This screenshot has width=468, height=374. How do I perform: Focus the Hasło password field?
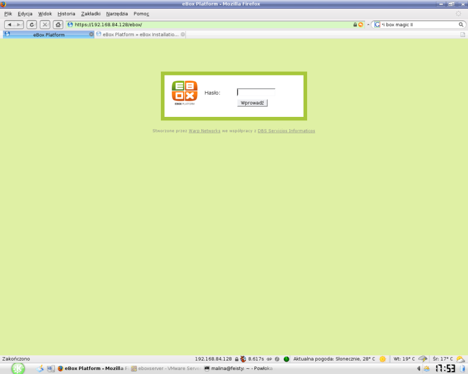256,92
